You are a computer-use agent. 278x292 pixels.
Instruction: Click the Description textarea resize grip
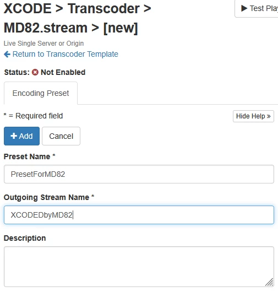269,282
